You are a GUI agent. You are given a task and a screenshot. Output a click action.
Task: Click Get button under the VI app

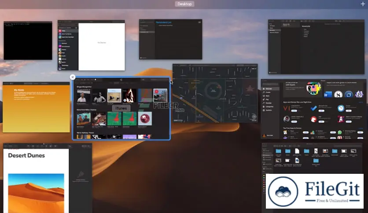coord(294,111)
